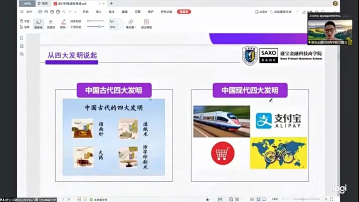Screen dimensions: 359x202
Task: Open the 批注 (Annotate) menu tab
Action: pos(112,12)
